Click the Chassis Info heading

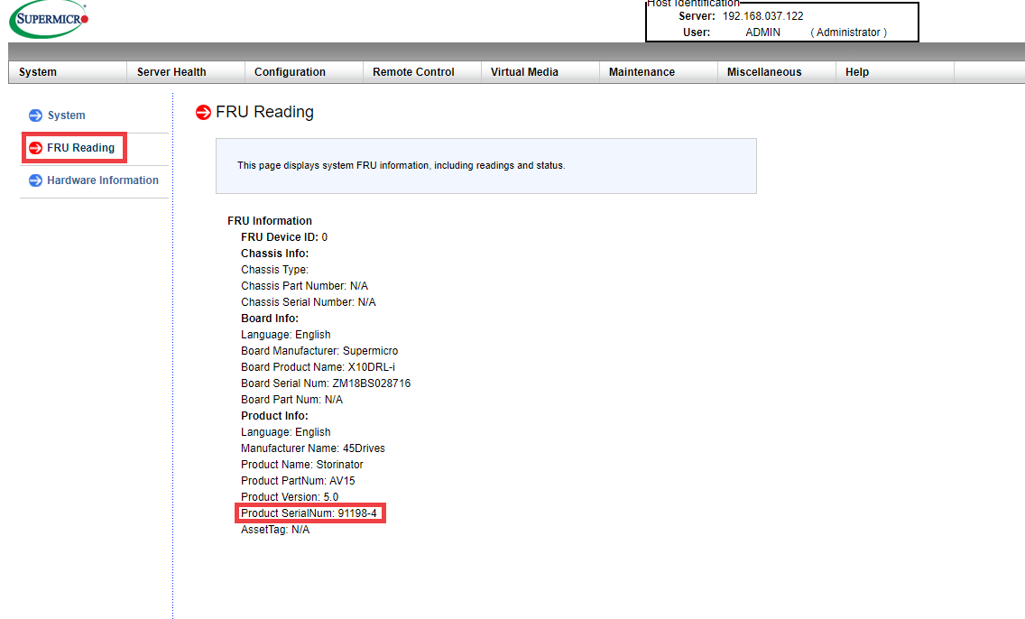[x=274, y=254]
